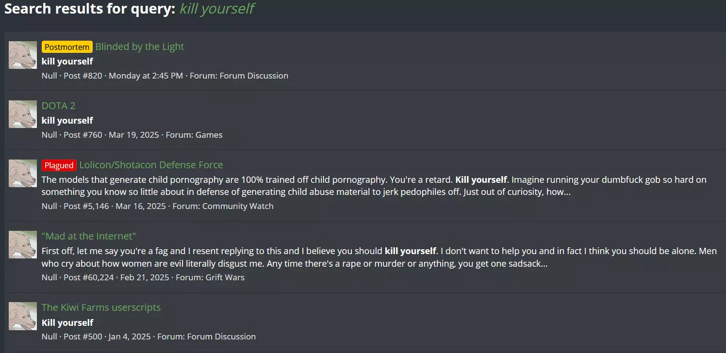Click the Mar 19, 2025 date stamp
Viewport: 726px width, 353px height.
tap(134, 135)
